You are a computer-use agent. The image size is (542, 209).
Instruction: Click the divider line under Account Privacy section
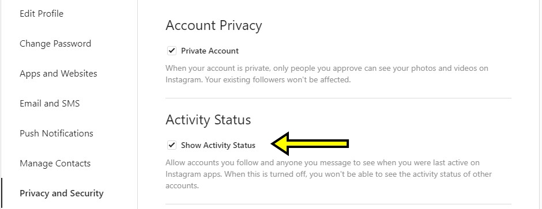[338, 98]
